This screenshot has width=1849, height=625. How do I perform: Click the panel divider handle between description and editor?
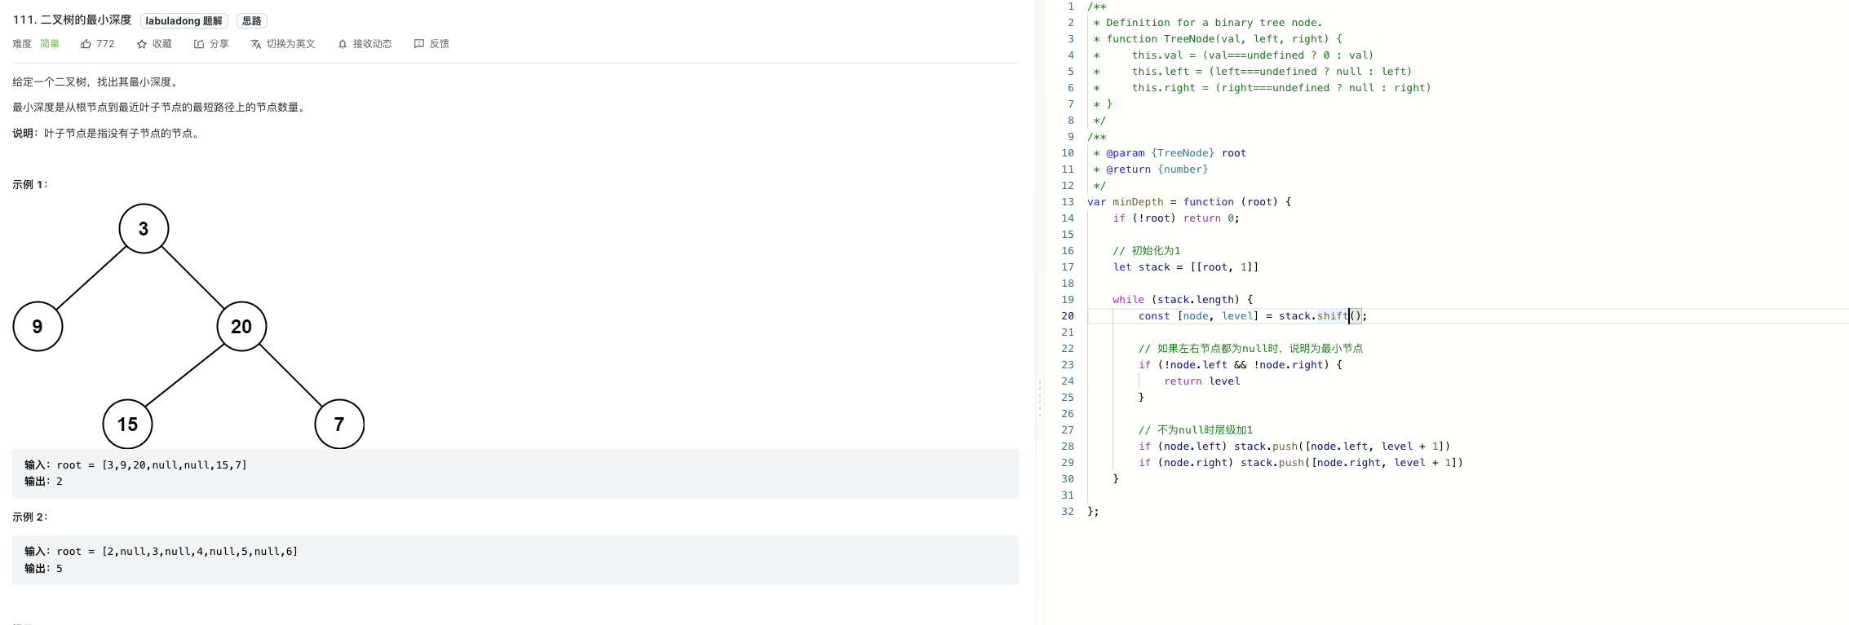1040,398
